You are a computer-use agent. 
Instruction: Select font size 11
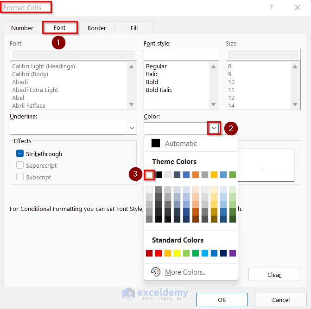[x=231, y=90]
